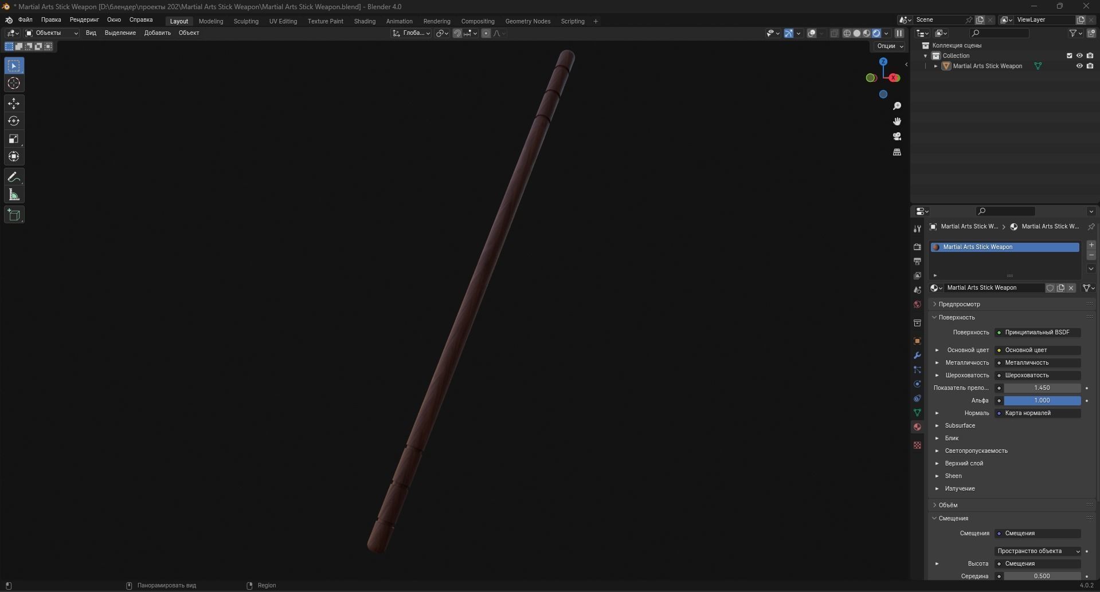Toggle the properties editor pin
This screenshot has height=592, width=1100.
point(1091,227)
